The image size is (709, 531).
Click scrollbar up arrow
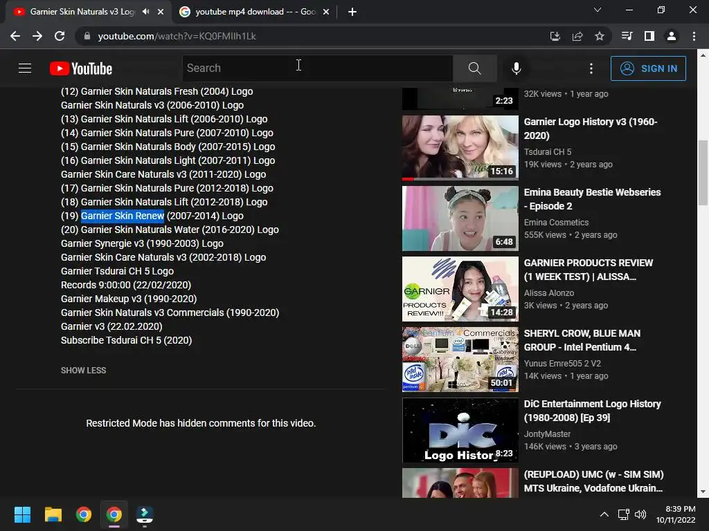pos(703,55)
